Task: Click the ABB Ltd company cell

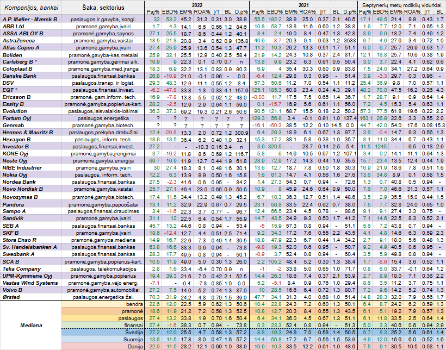Action: point(31,27)
